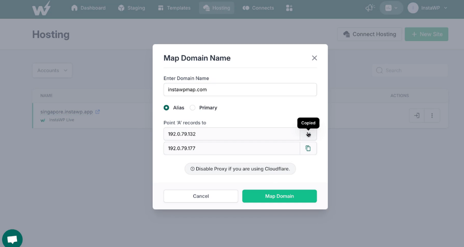Select the Hosting nav tab

pos(216,8)
